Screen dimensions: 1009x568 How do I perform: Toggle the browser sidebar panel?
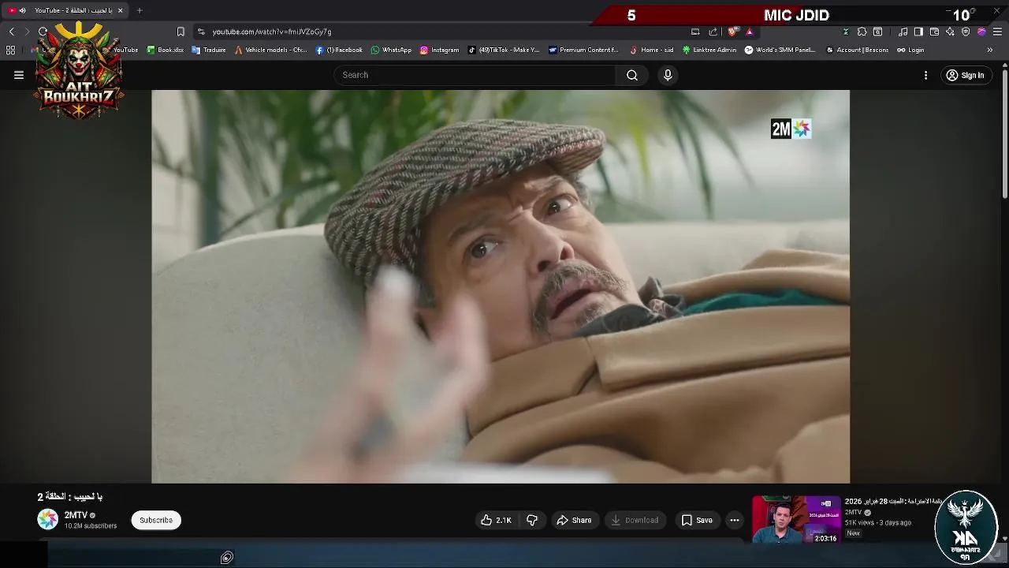coord(918,32)
